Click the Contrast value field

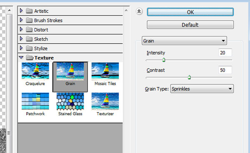pyautogui.click(x=225, y=70)
